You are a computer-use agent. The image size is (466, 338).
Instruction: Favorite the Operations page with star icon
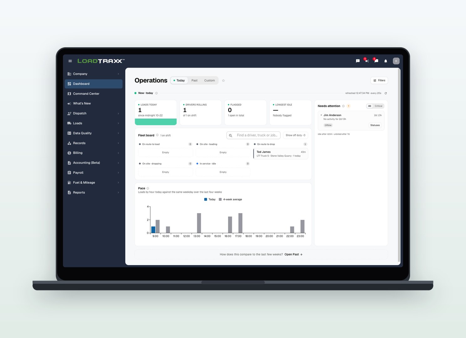point(223,80)
